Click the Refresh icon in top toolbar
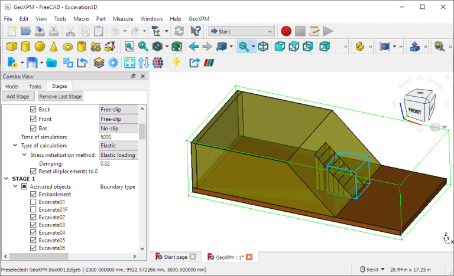The height and width of the screenshot is (276, 454). click(x=179, y=31)
